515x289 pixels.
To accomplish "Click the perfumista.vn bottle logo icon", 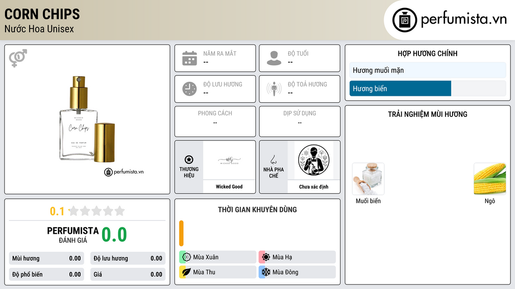I will click(404, 20).
